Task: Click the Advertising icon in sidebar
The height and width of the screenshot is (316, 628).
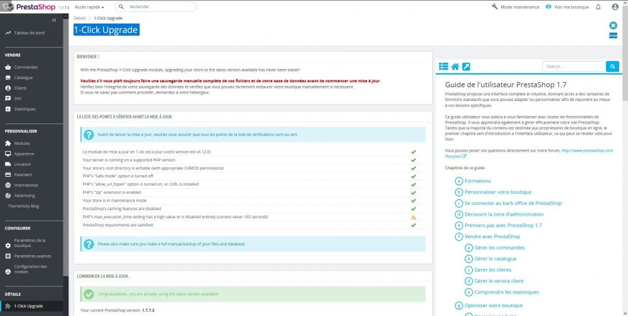Action: (8, 196)
